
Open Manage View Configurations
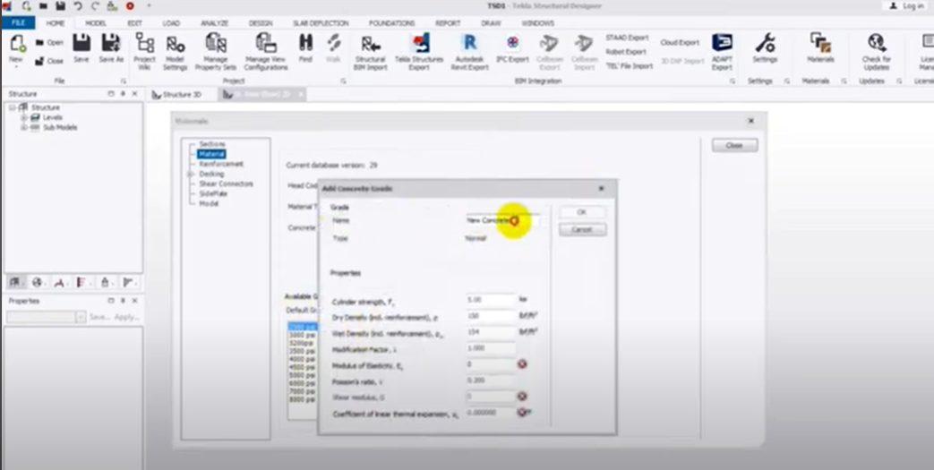pyautogui.click(x=266, y=51)
